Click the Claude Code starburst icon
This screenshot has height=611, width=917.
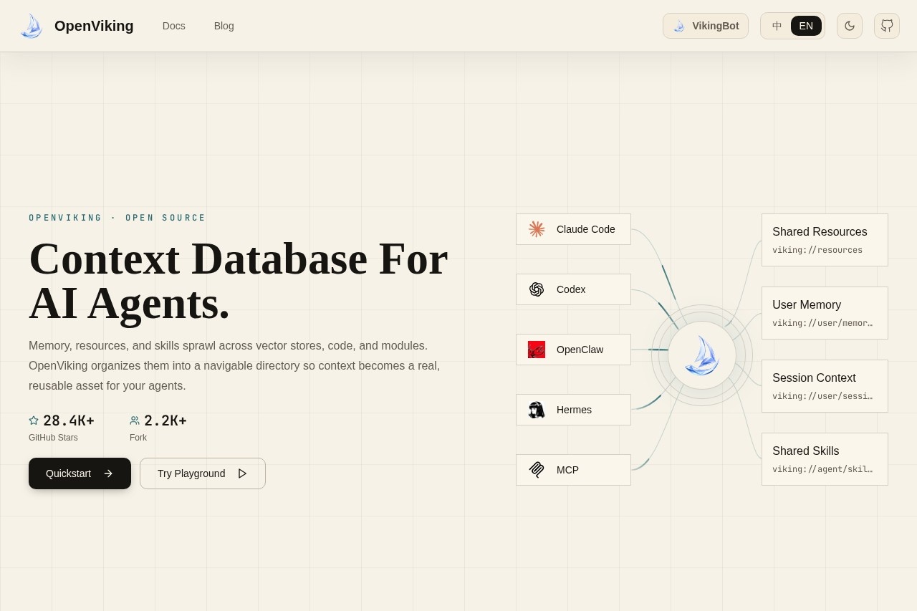tap(537, 229)
